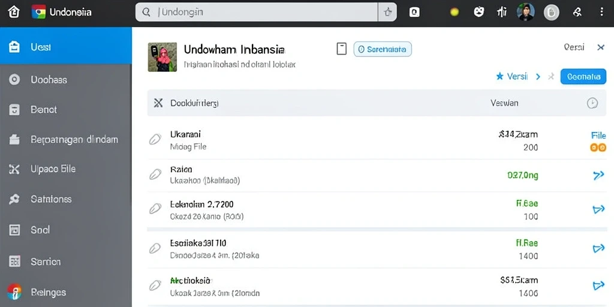Image resolution: width=614 pixels, height=307 pixels.
Task: Select the Uest sidebar tab
Action: click(x=66, y=47)
